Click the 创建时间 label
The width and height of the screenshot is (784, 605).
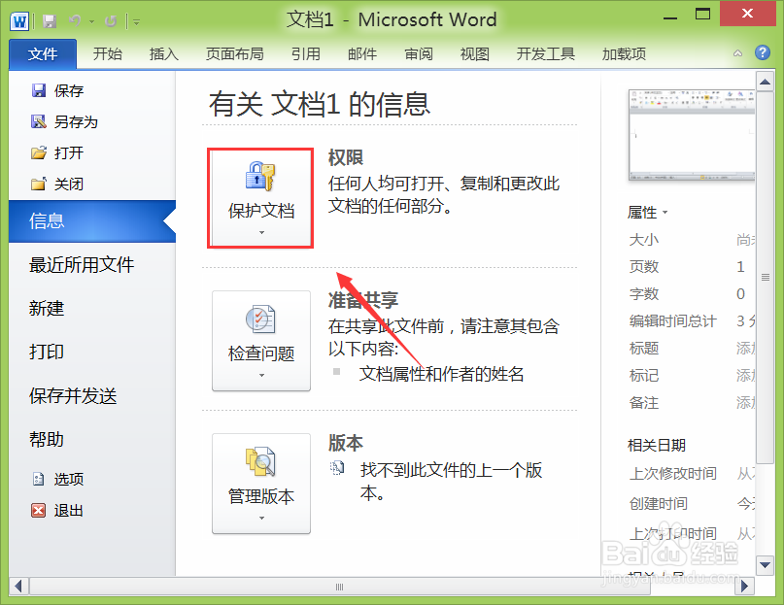[x=659, y=503]
